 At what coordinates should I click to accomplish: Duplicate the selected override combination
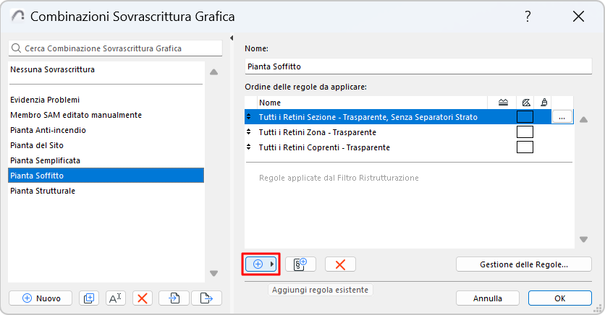click(90, 298)
